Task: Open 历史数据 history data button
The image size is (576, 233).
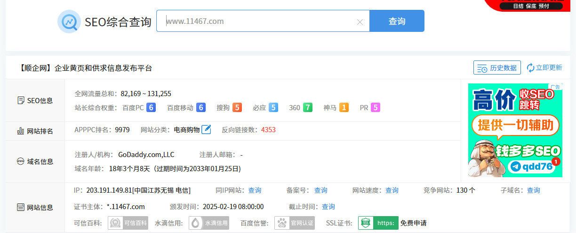Action: tap(497, 68)
